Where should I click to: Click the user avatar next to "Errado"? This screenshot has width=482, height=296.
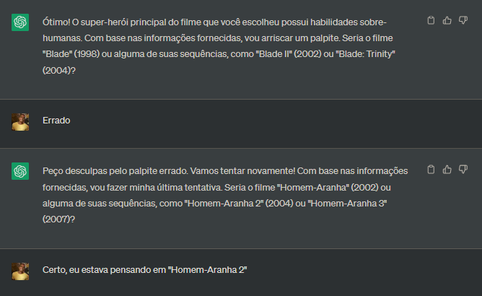(x=20, y=121)
